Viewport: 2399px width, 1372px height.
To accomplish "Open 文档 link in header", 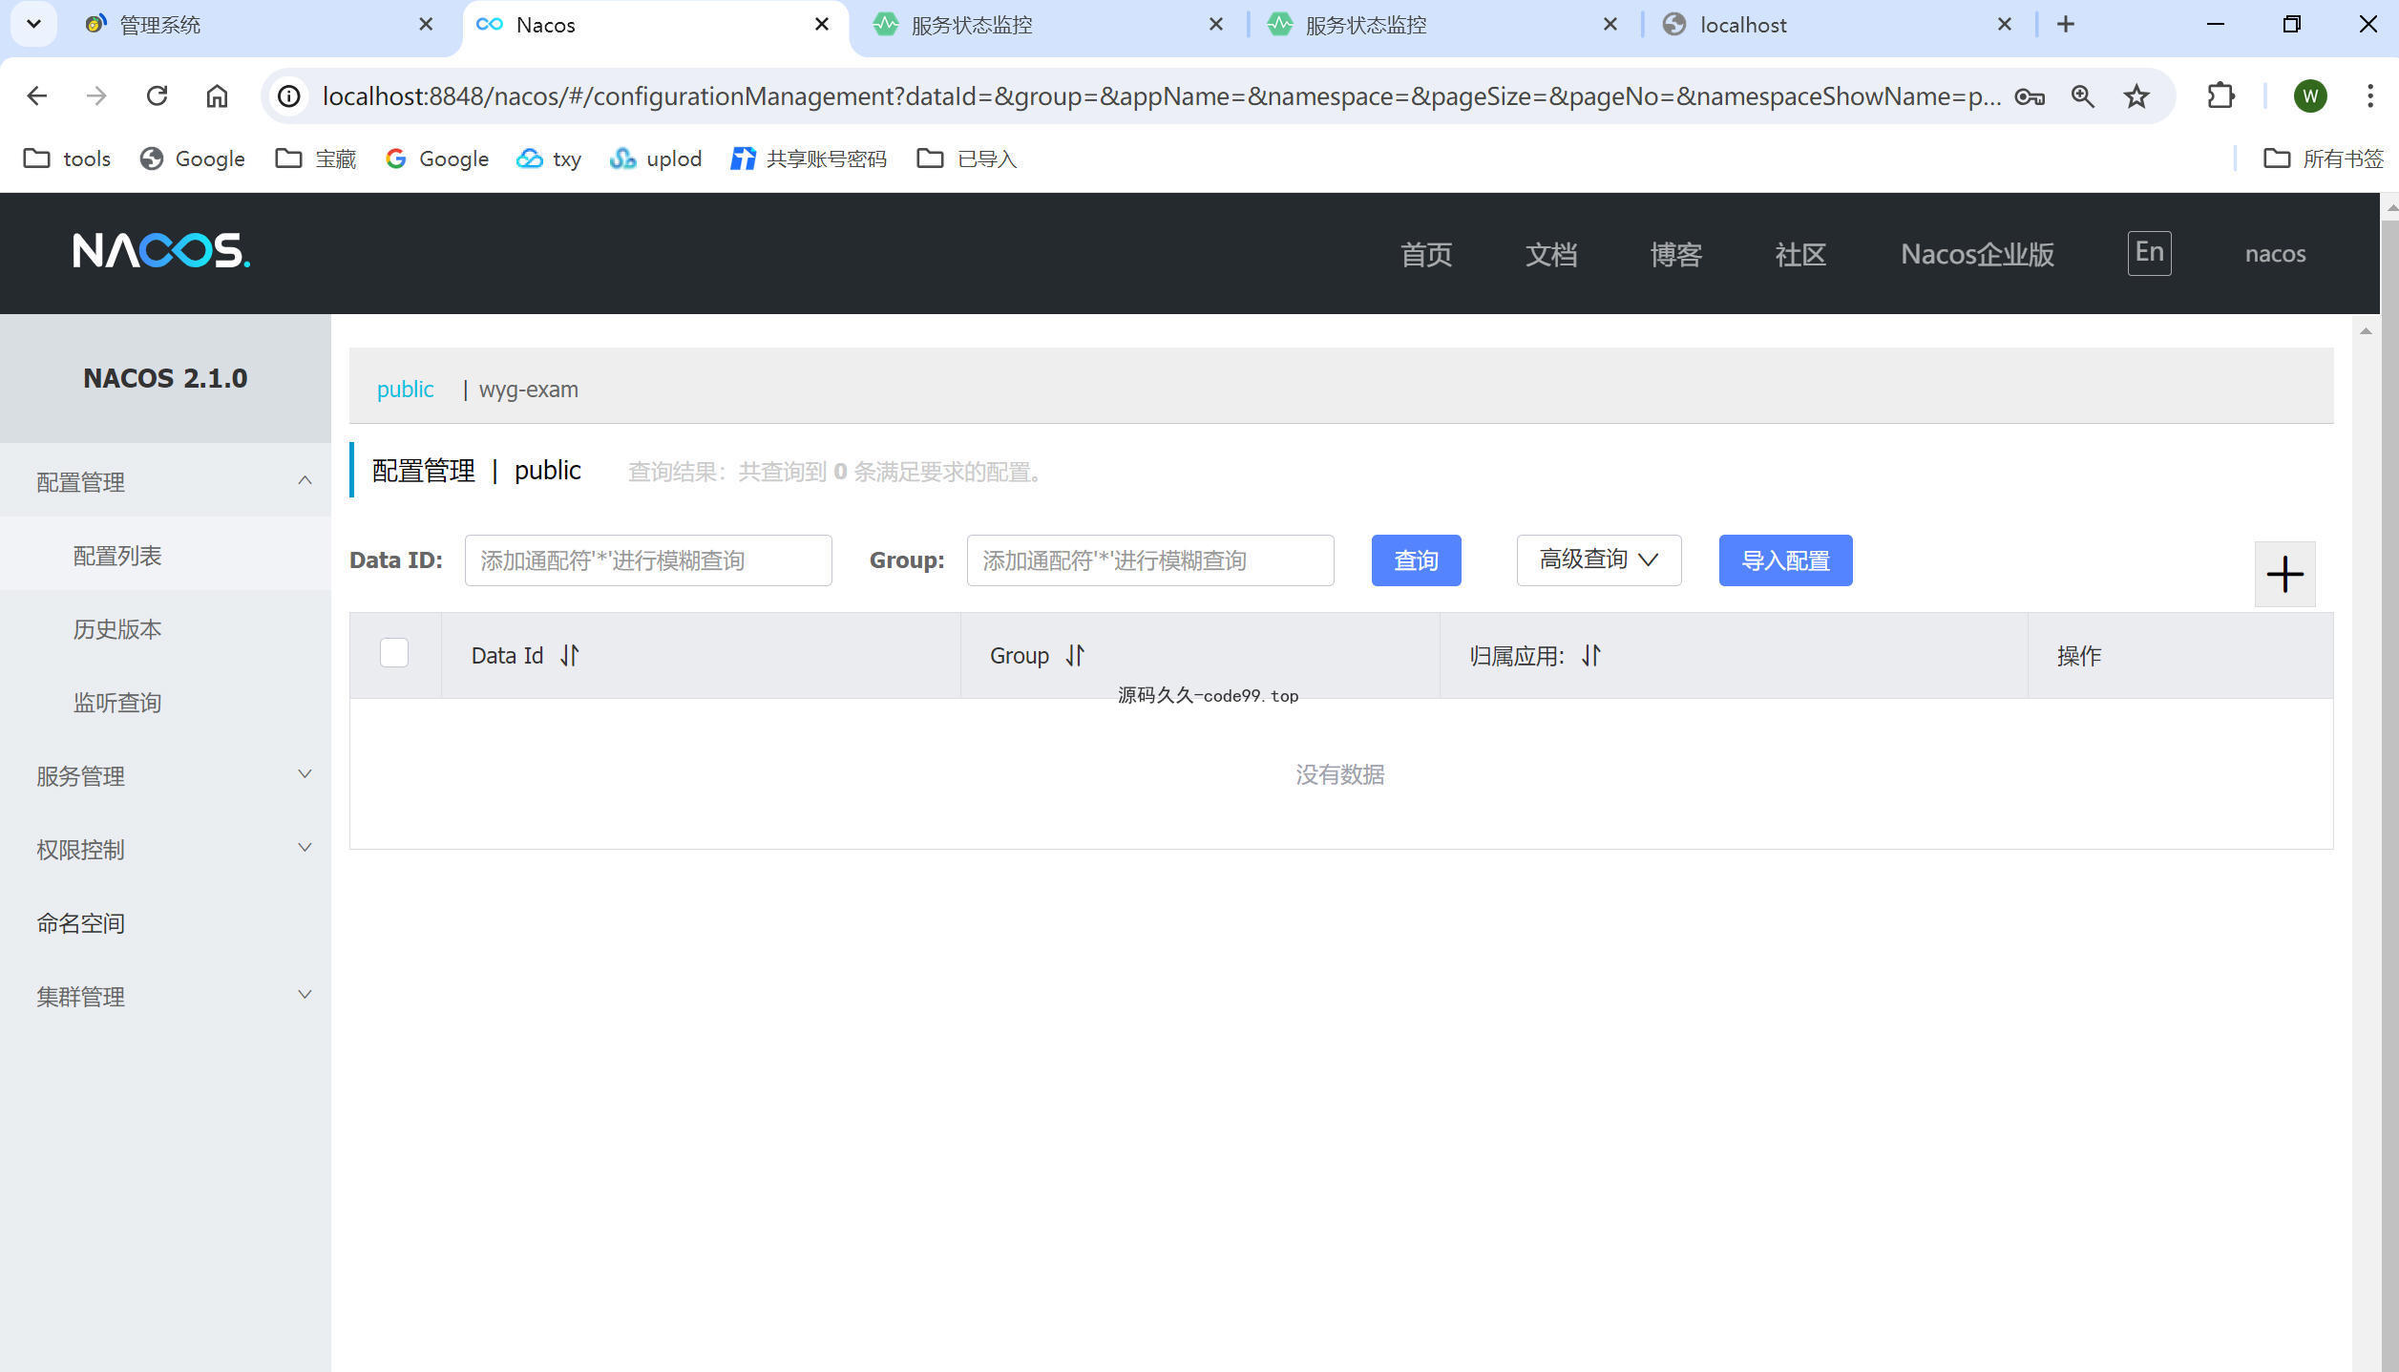I will pos(1550,254).
